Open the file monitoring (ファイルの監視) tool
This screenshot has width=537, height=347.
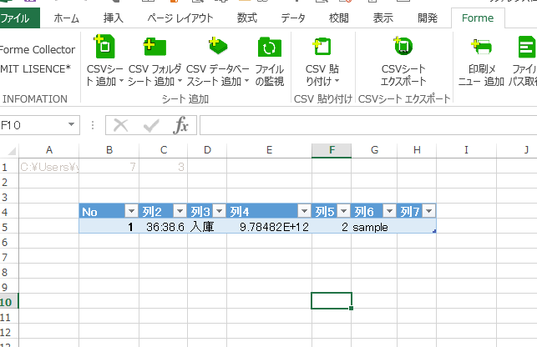pyautogui.click(x=269, y=48)
